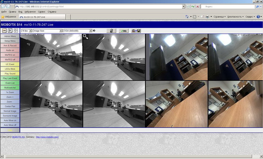Viewport: 263px width, 159px height.
Task: Click in the Яндекс search field
Action: [227, 7]
